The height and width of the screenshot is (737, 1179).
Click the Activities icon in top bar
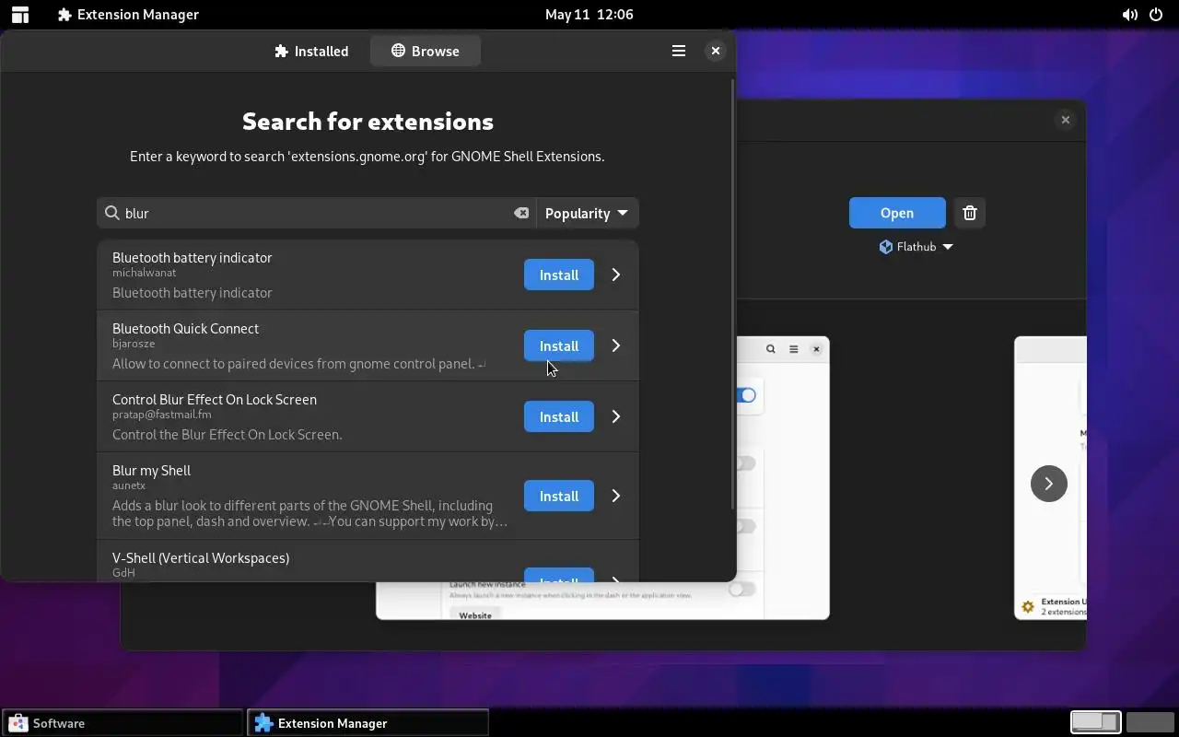pos(19,15)
